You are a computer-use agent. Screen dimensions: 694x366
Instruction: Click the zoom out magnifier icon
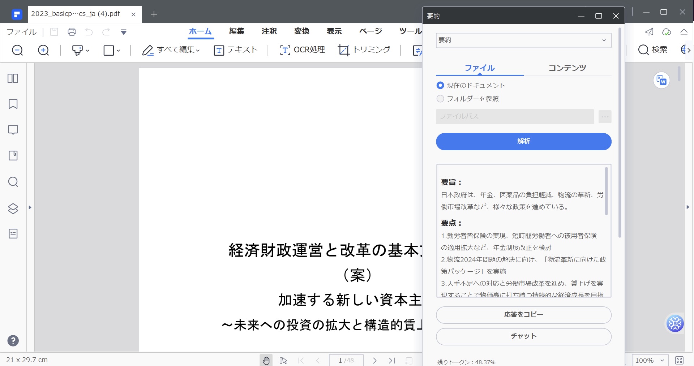pos(17,50)
